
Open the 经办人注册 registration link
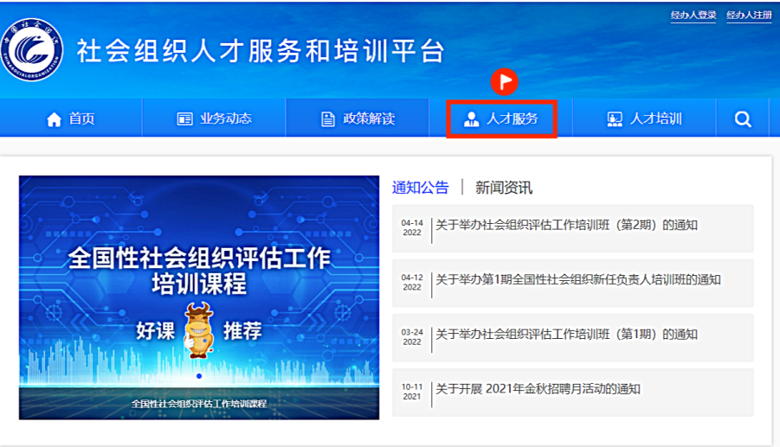tap(749, 16)
